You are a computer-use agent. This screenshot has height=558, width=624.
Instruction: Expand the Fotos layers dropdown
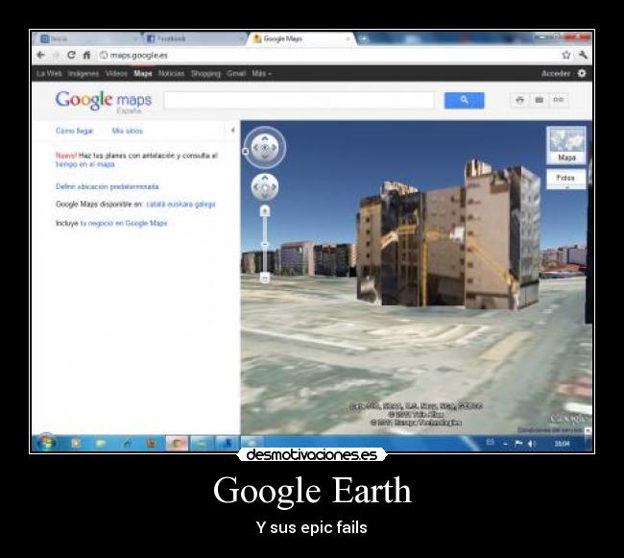pyautogui.click(x=565, y=179)
